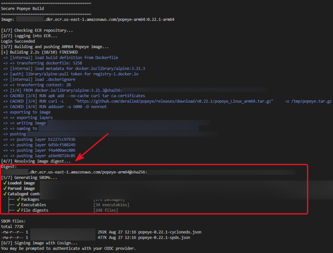Click the green checkmark beside 'Executables'
The image size is (333, 253).
point(19,205)
